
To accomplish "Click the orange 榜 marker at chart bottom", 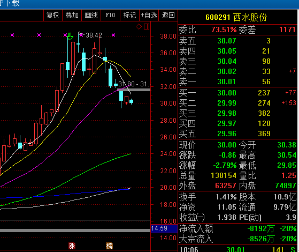I will click(x=109, y=246).
